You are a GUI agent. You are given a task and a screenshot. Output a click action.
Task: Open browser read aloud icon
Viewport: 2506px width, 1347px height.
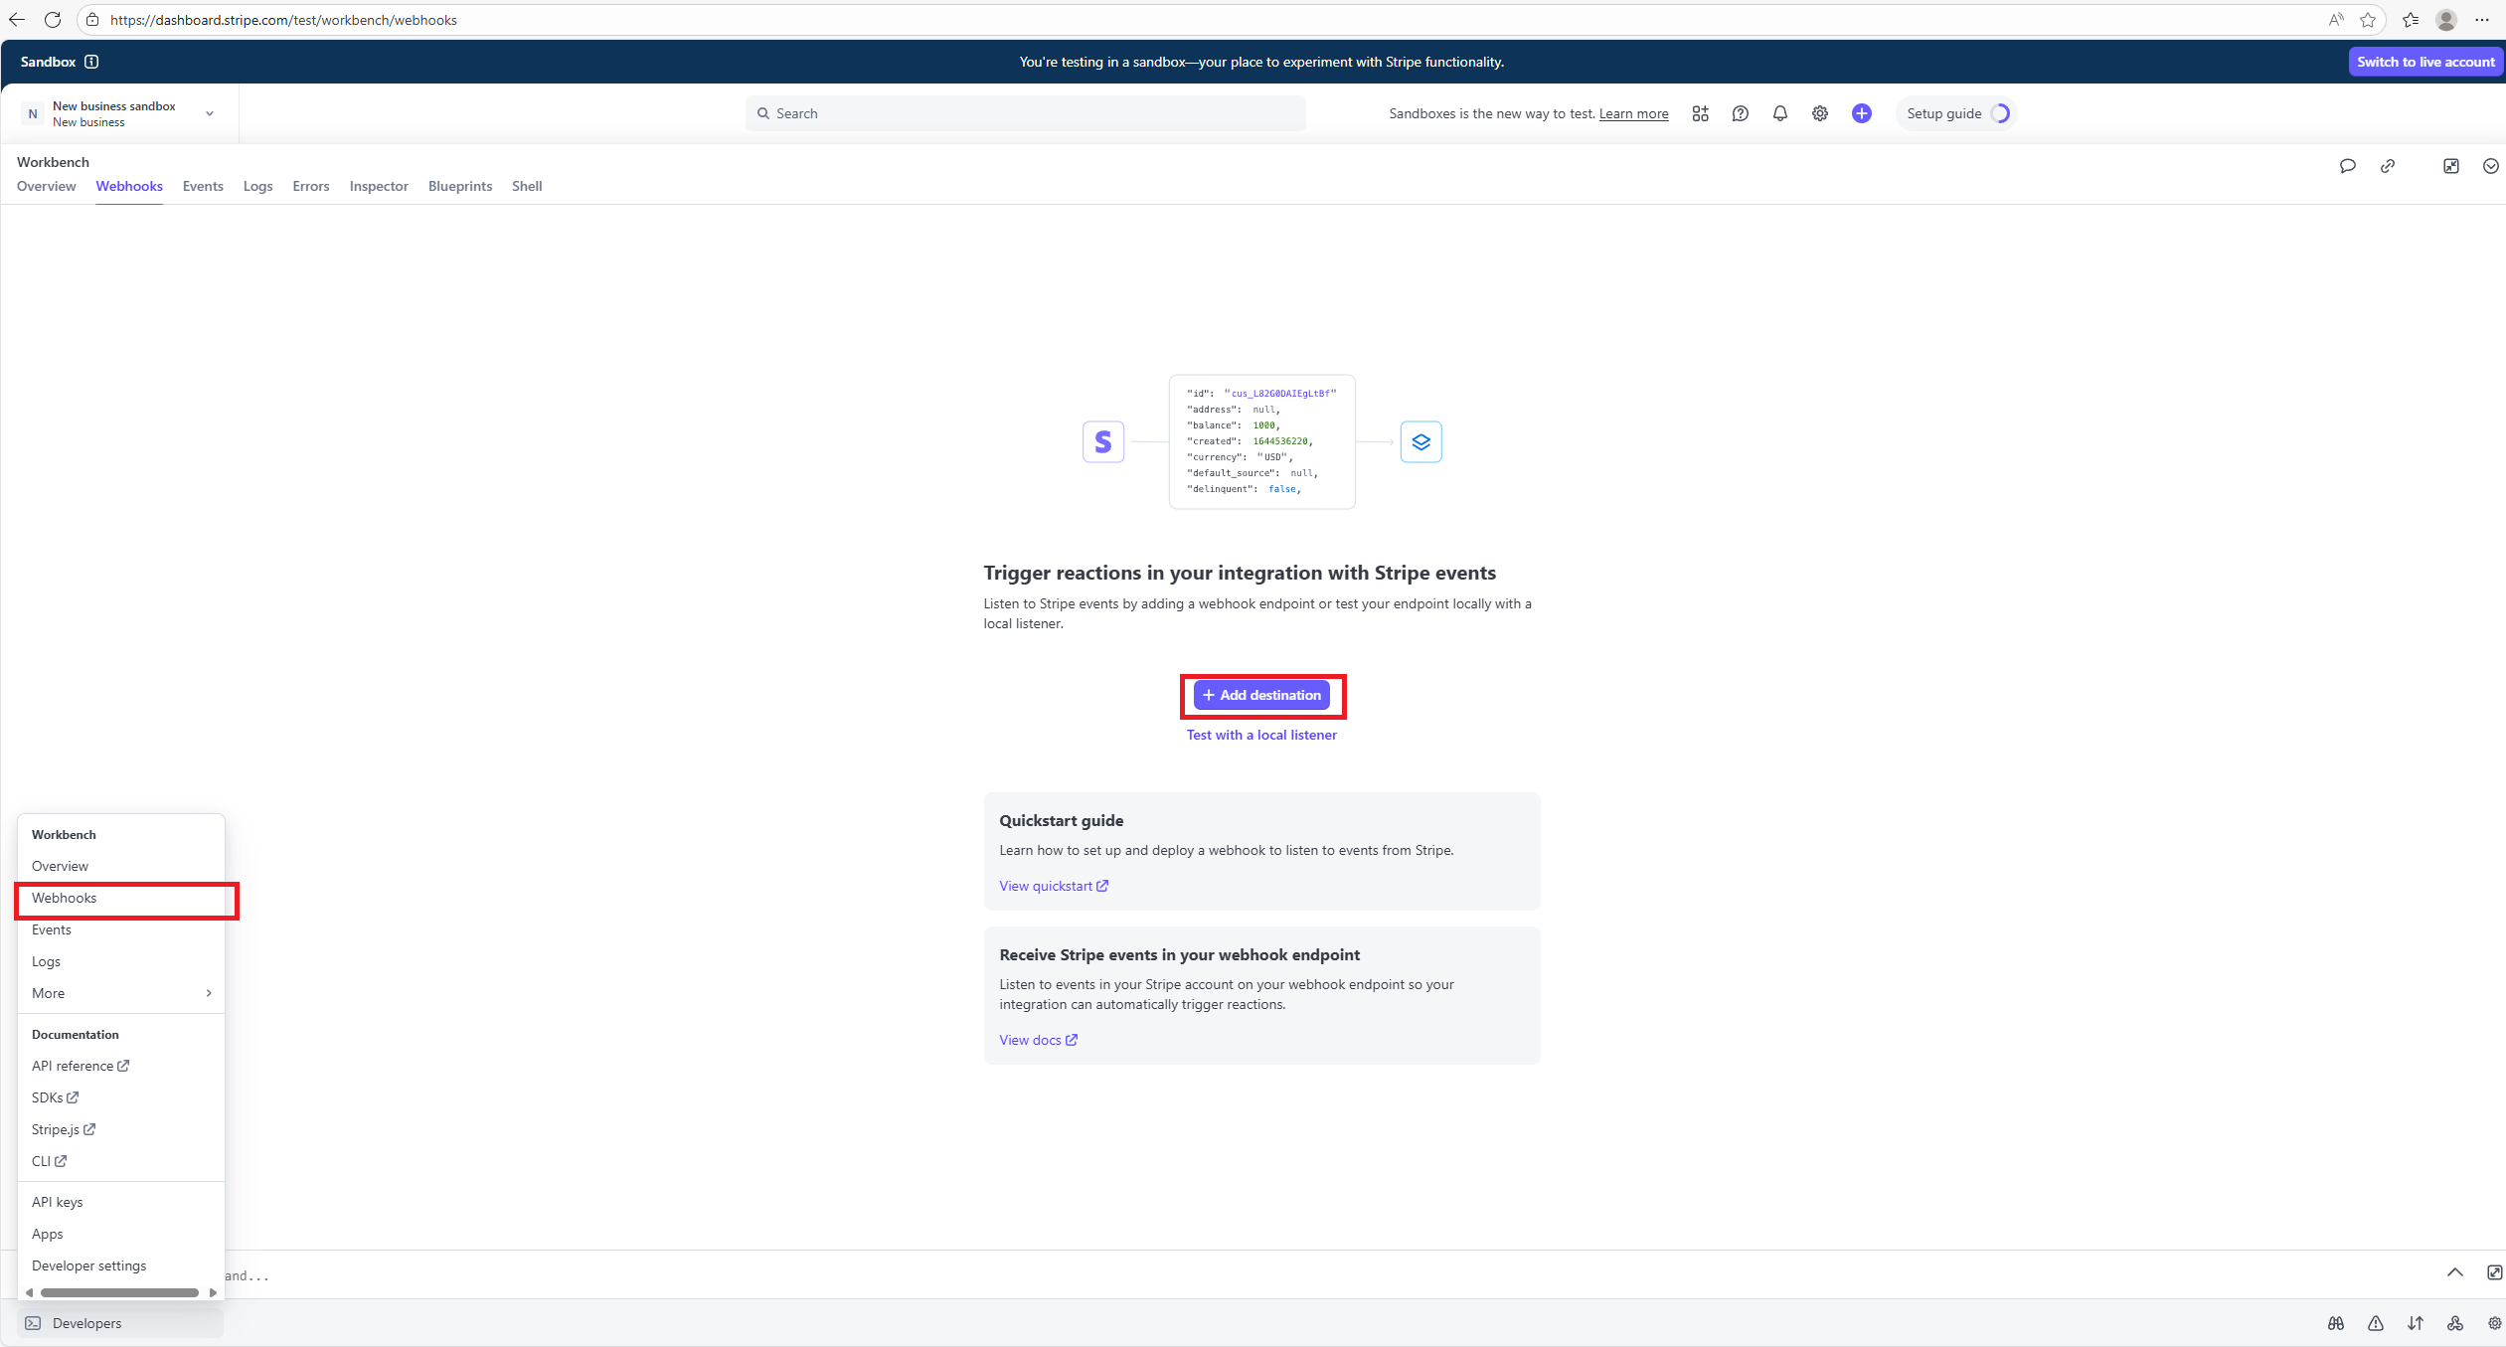[x=2335, y=20]
